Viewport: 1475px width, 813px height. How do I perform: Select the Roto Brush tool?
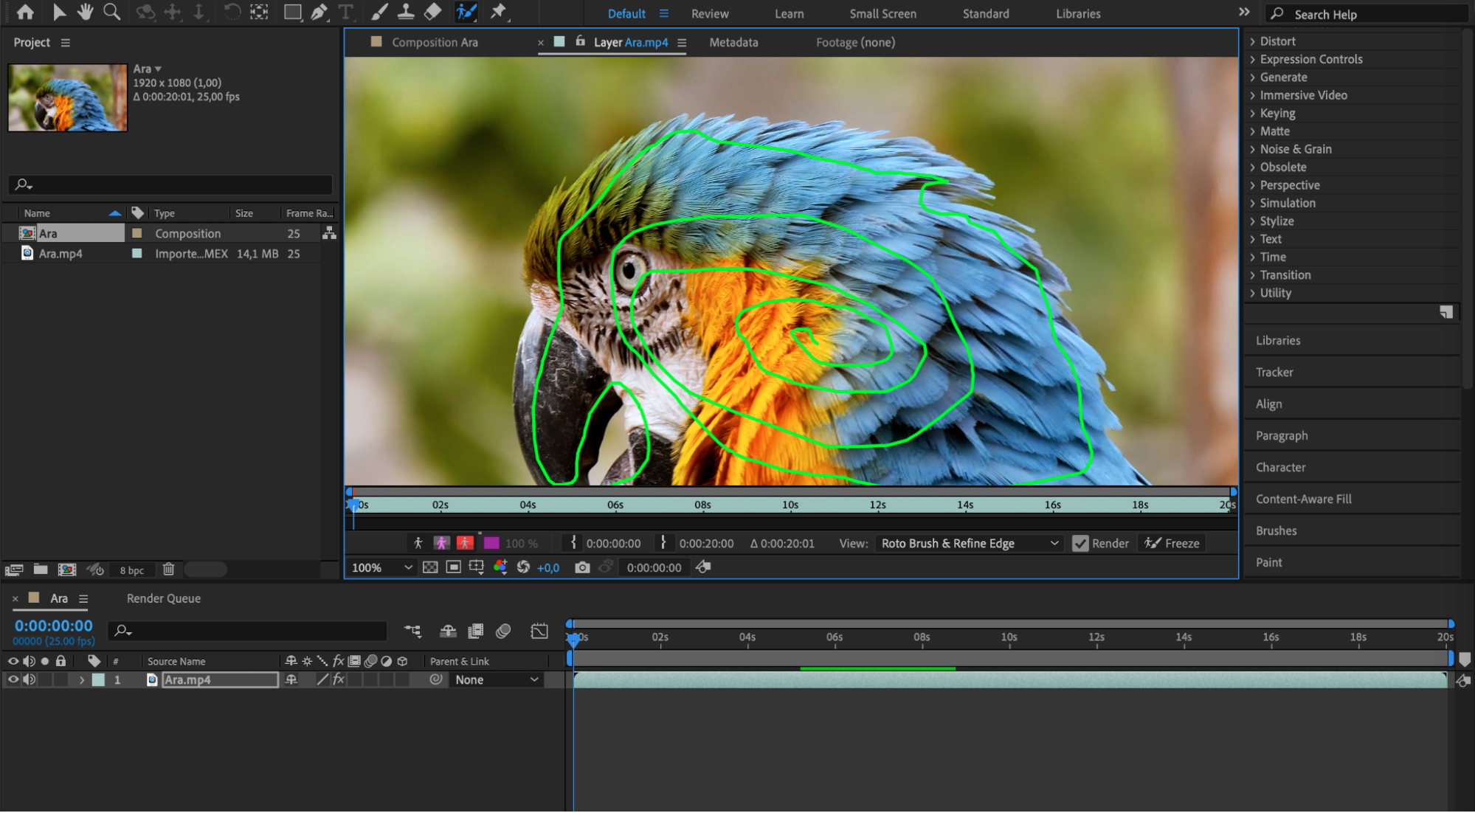[x=466, y=12]
